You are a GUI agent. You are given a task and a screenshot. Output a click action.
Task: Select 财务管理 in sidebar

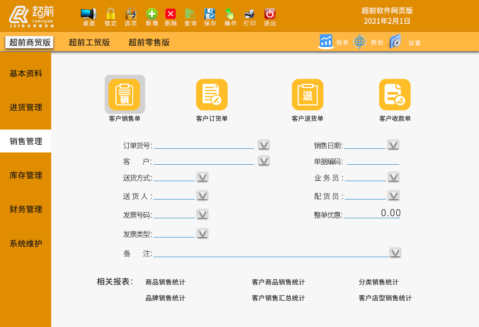26,209
